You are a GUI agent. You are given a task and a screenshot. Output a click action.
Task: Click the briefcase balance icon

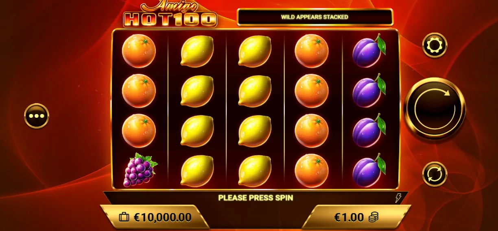pyautogui.click(x=124, y=217)
